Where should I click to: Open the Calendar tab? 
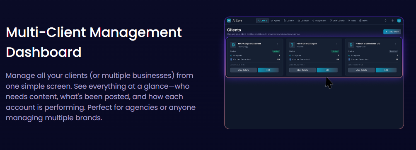point(303,20)
